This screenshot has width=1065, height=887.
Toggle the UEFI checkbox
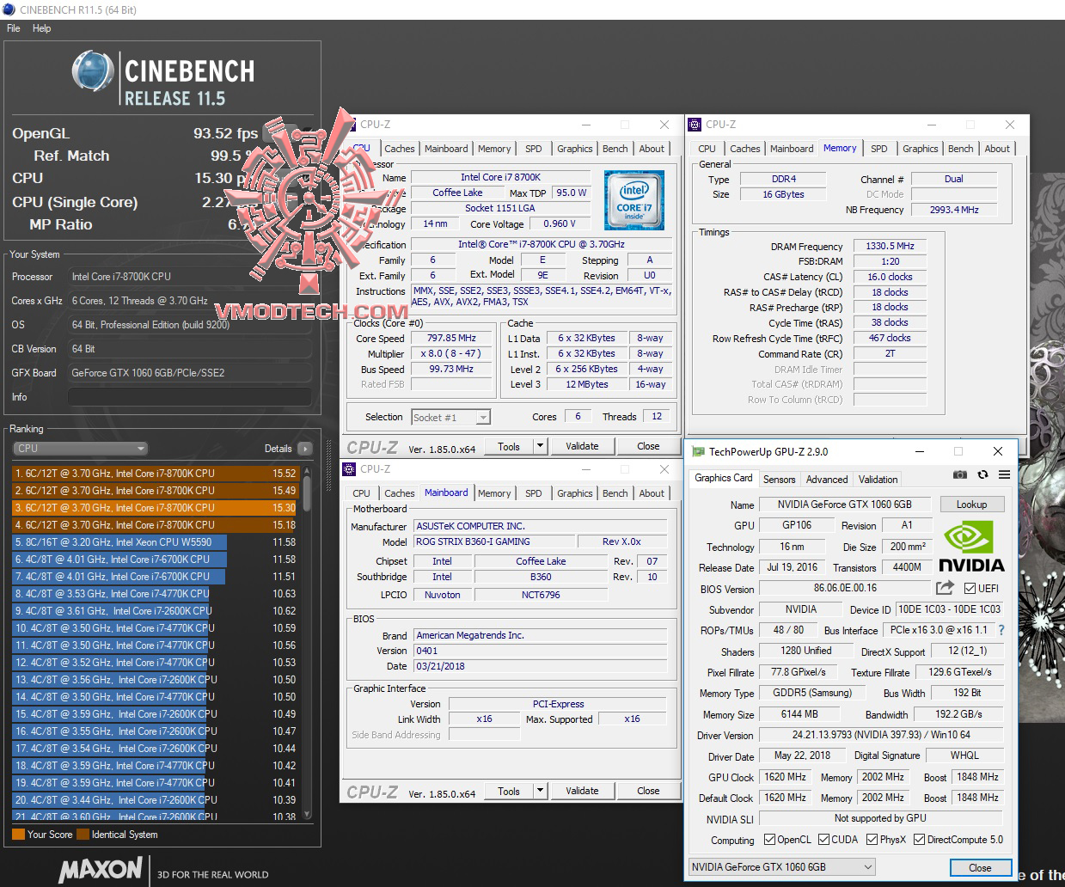point(970,589)
